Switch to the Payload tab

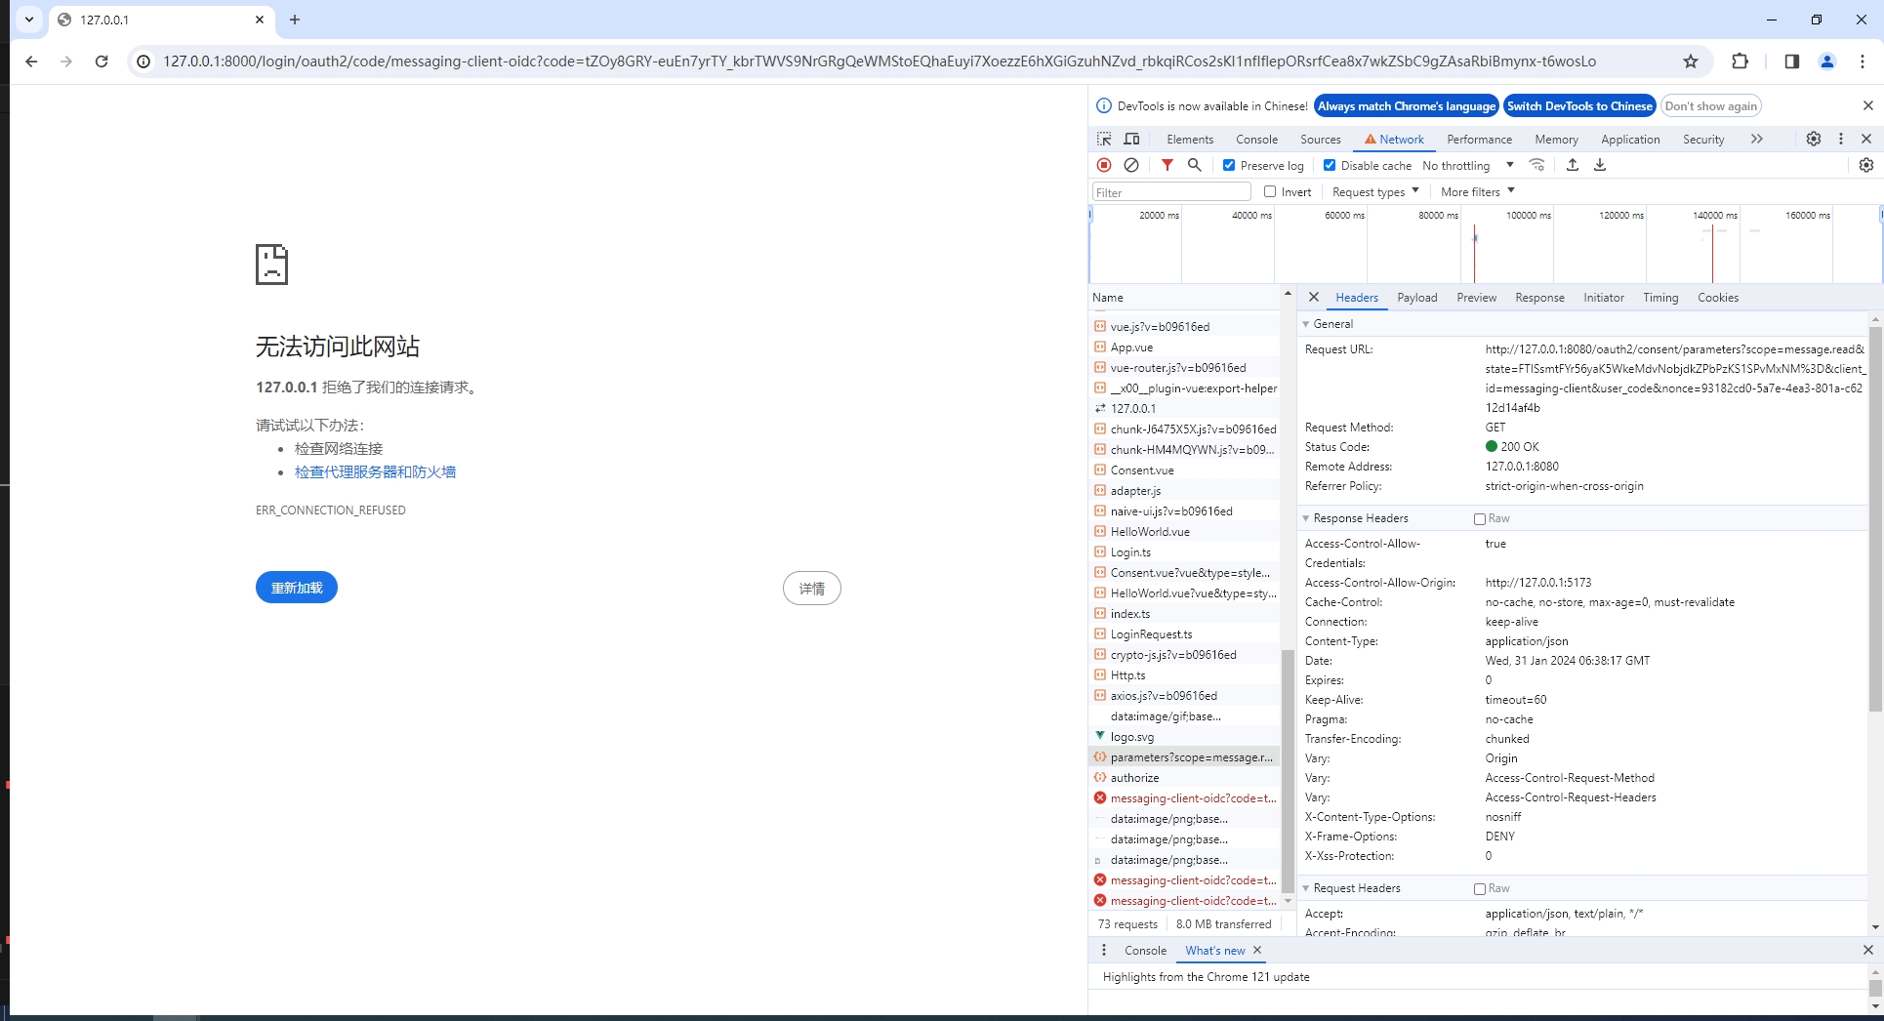point(1416,298)
